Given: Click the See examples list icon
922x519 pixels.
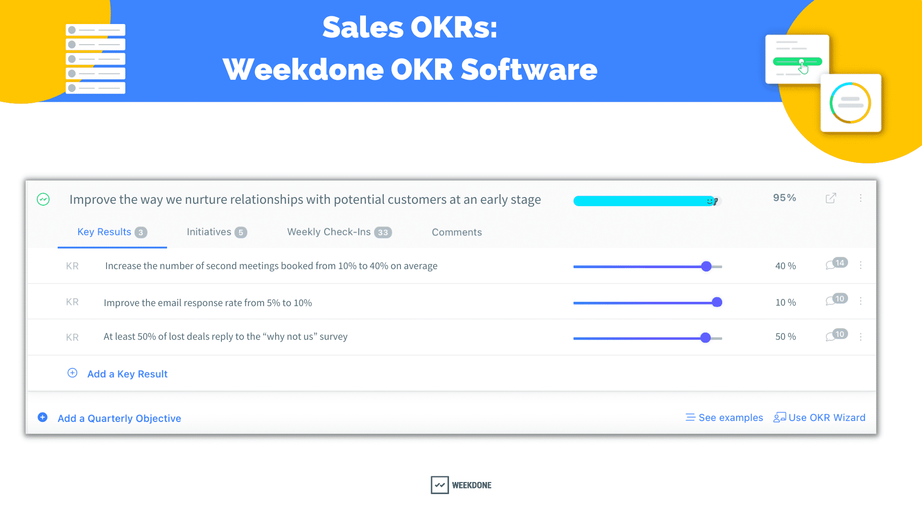Looking at the screenshot, I should click(690, 417).
